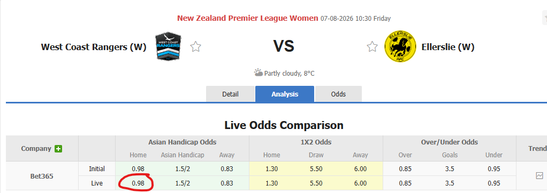Select the Analysis tab
This screenshot has height=193, width=547.
pos(285,94)
